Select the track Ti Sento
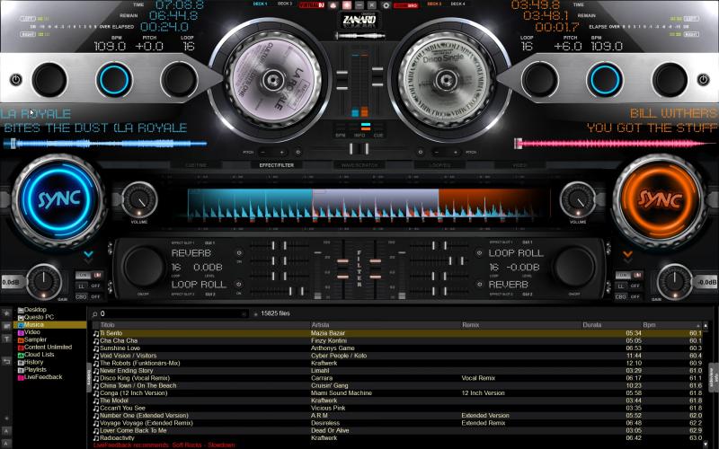 click(x=398, y=333)
